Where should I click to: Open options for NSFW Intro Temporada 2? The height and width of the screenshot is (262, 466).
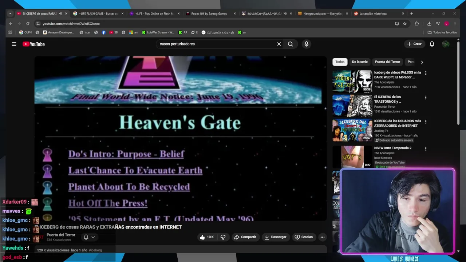click(426, 148)
